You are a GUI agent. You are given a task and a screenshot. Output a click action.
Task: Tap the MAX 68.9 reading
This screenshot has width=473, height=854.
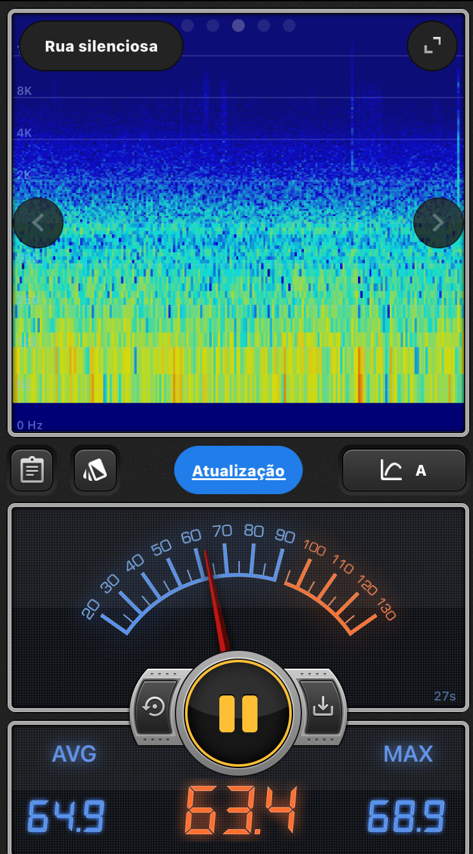(407, 816)
